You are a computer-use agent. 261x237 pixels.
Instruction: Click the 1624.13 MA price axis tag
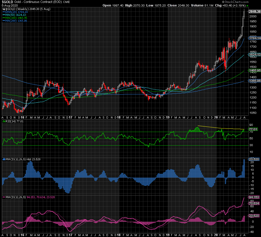click(x=255, y=55)
